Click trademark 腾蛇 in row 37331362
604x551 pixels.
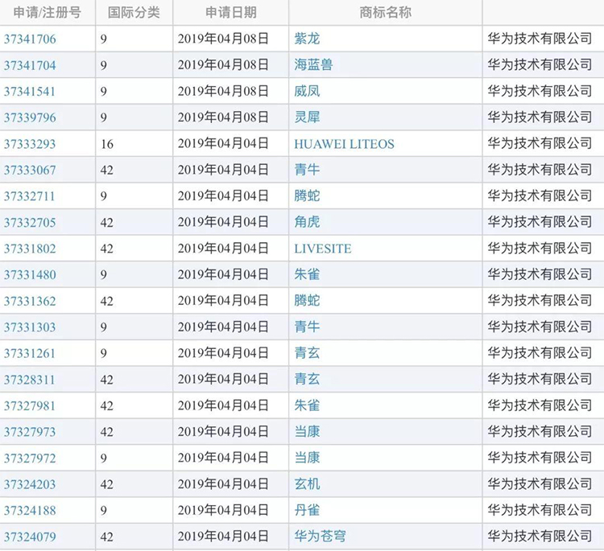tap(307, 300)
